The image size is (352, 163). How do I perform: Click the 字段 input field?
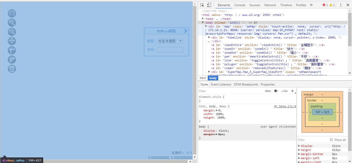point(171,50)
